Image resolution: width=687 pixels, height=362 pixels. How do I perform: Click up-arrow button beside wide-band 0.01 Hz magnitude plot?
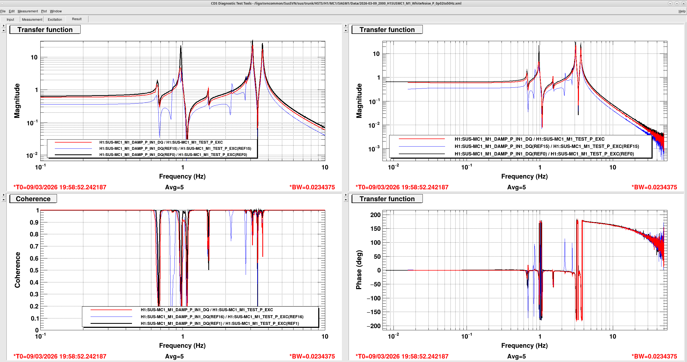346,31
